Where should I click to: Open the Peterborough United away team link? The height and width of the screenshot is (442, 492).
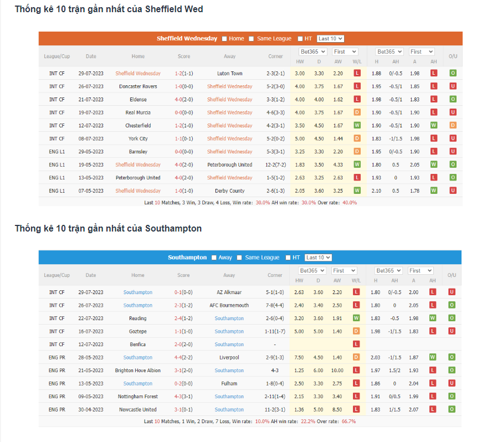229,165
